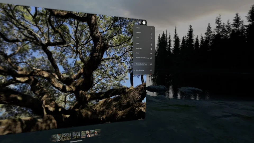
Task: Choose the Move to Shared Library text entry
Action: click(x=142, y=58)
